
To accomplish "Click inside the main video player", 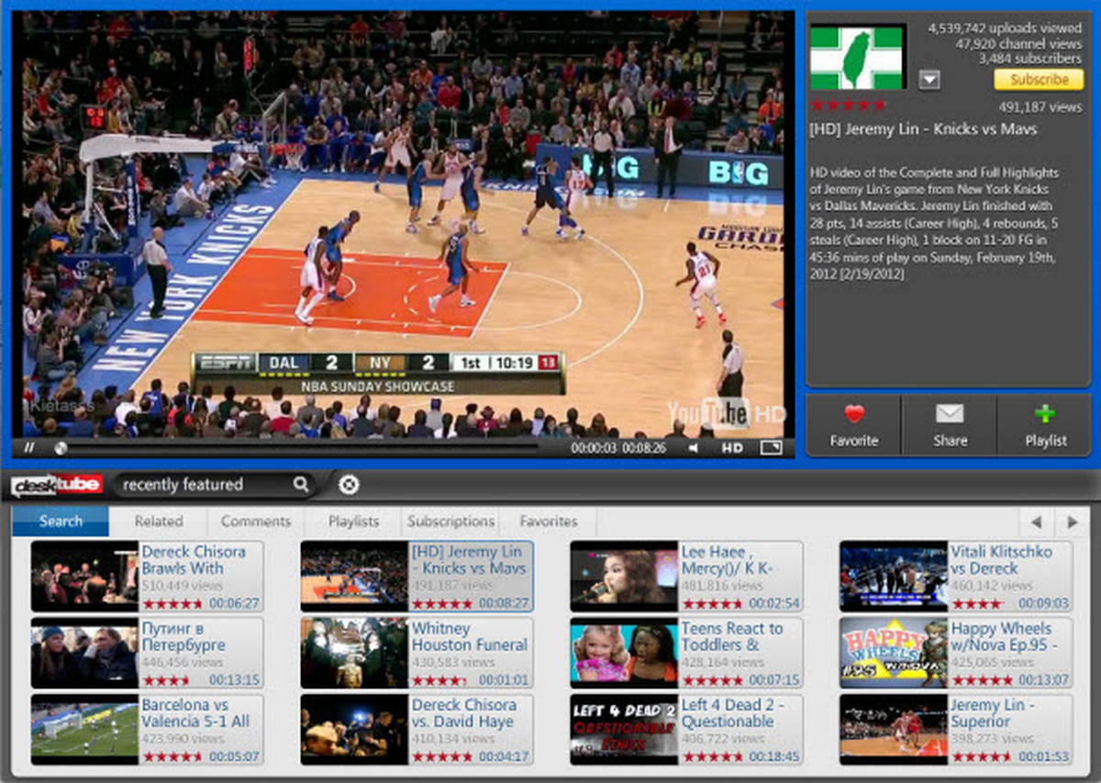I will pyautogui.click(x=404, y=225).
